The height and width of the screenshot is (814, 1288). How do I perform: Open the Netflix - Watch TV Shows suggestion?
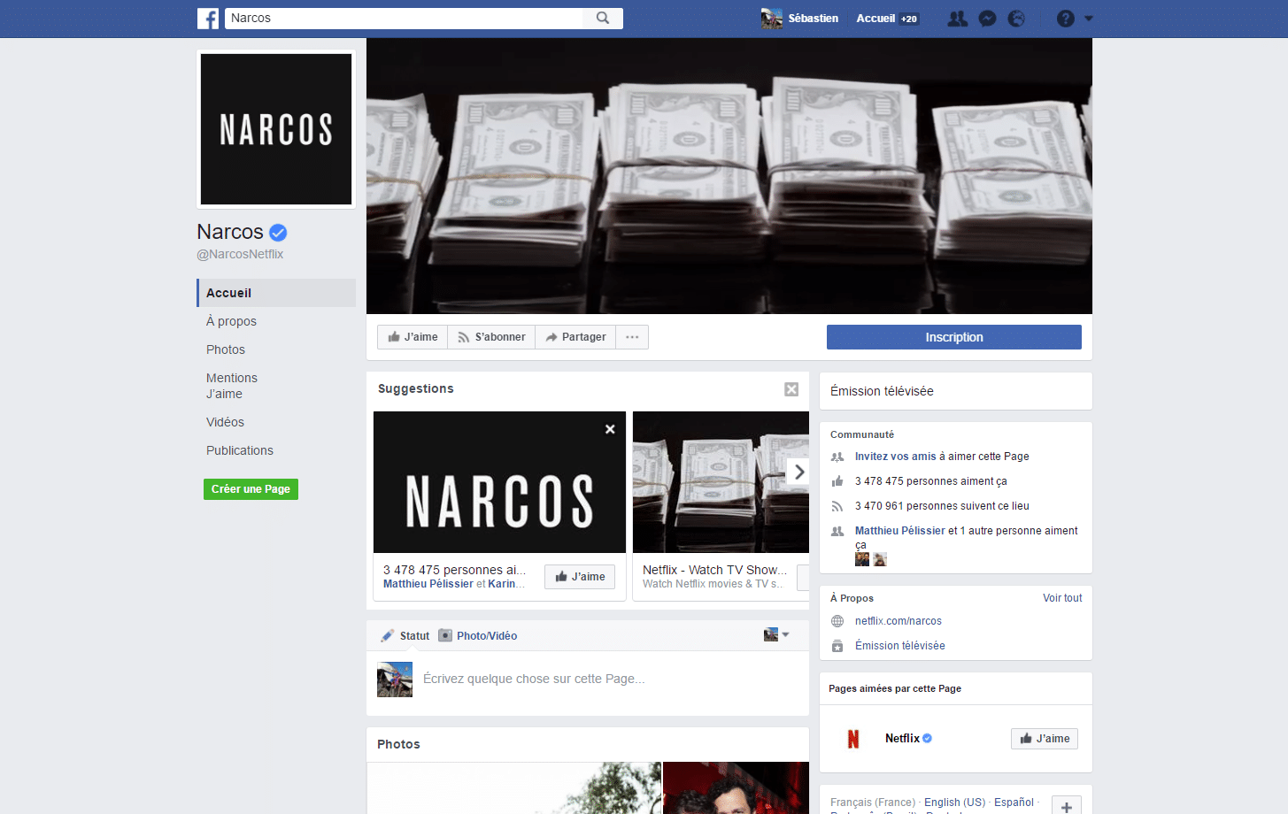click(714, 570)
